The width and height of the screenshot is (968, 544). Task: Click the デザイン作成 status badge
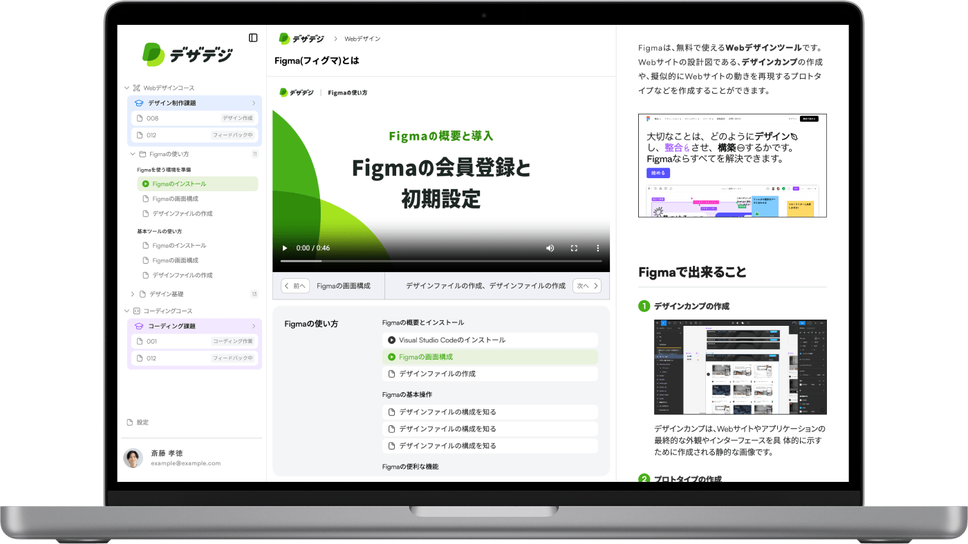tap(239, 118)
